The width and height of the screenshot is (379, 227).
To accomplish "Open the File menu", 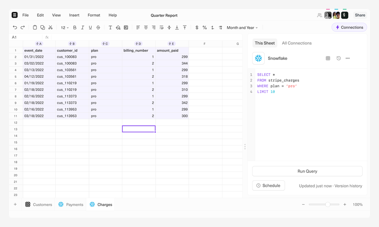I will pos(25,15).
